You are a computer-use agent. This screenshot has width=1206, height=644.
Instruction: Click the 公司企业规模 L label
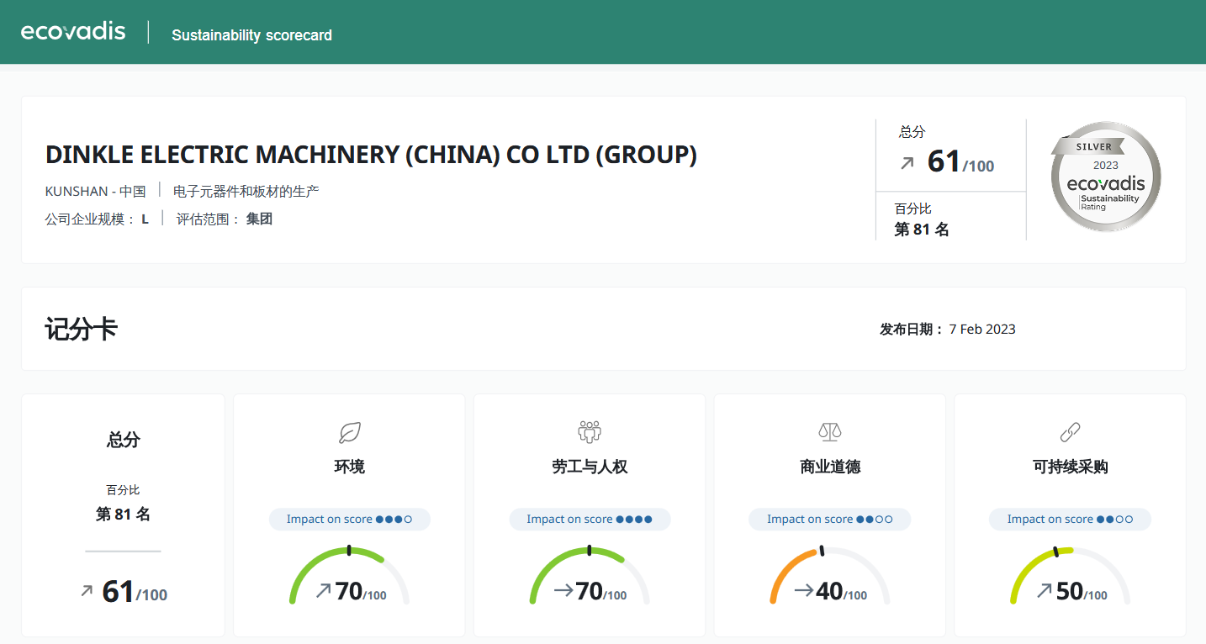click(97, 219)
